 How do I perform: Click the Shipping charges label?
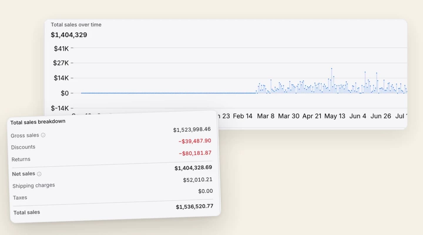[x=34, y=186]
